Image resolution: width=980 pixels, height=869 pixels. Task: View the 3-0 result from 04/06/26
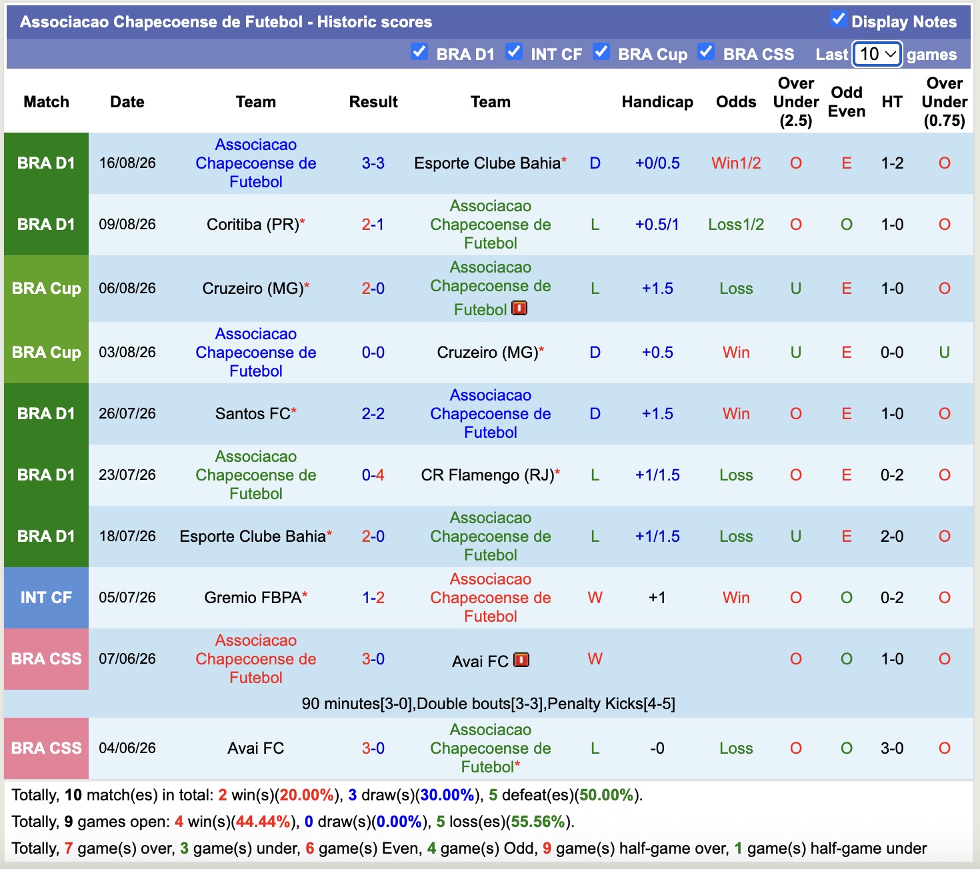click(373, 748)
